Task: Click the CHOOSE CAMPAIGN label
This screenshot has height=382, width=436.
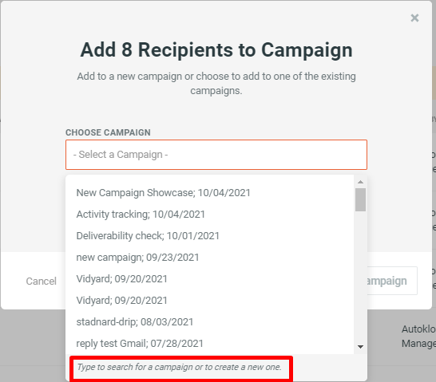Action: 108,132
